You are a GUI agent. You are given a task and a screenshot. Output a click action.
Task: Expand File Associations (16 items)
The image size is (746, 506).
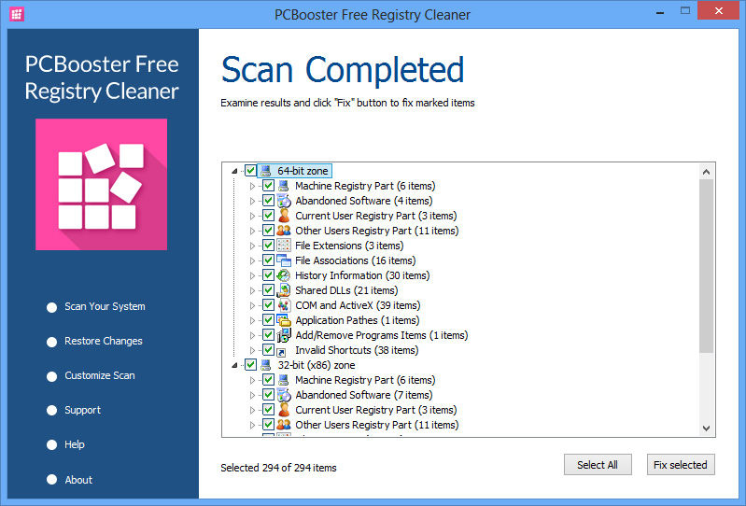(x=253, y=260)
